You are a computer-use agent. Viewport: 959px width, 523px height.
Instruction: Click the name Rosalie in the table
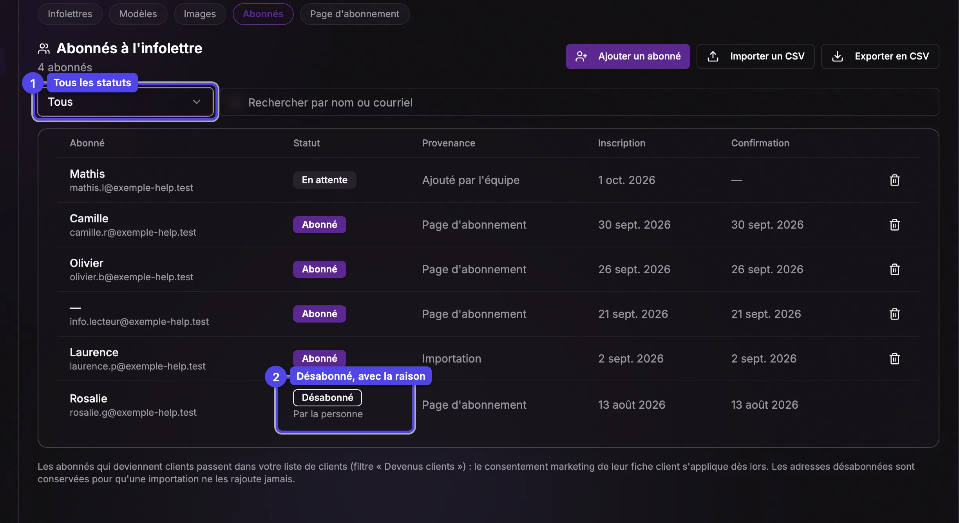(x=88, y=399)
